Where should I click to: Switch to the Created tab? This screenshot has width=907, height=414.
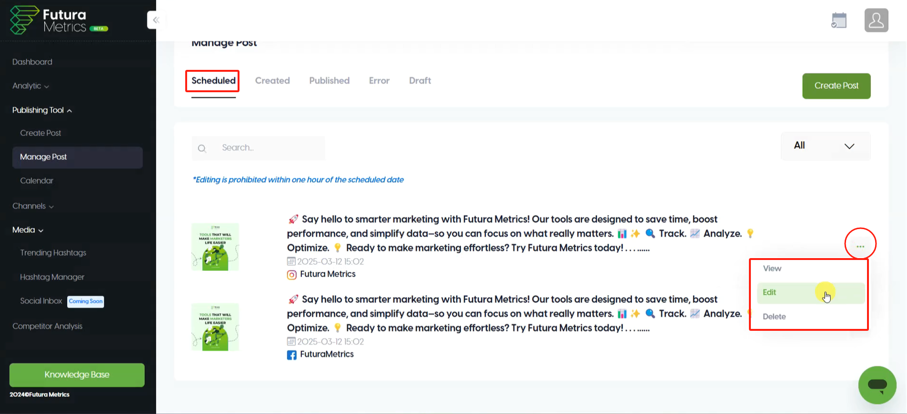point(272,81)
